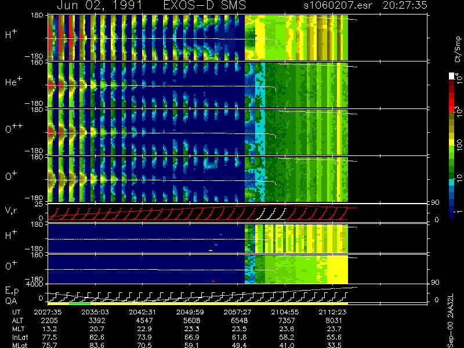Select UT value '2042:31'

(x=143, y=312)
